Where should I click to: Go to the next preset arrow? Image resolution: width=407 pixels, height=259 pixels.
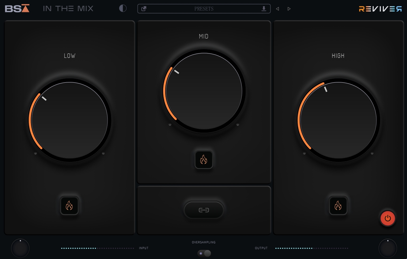289,9
